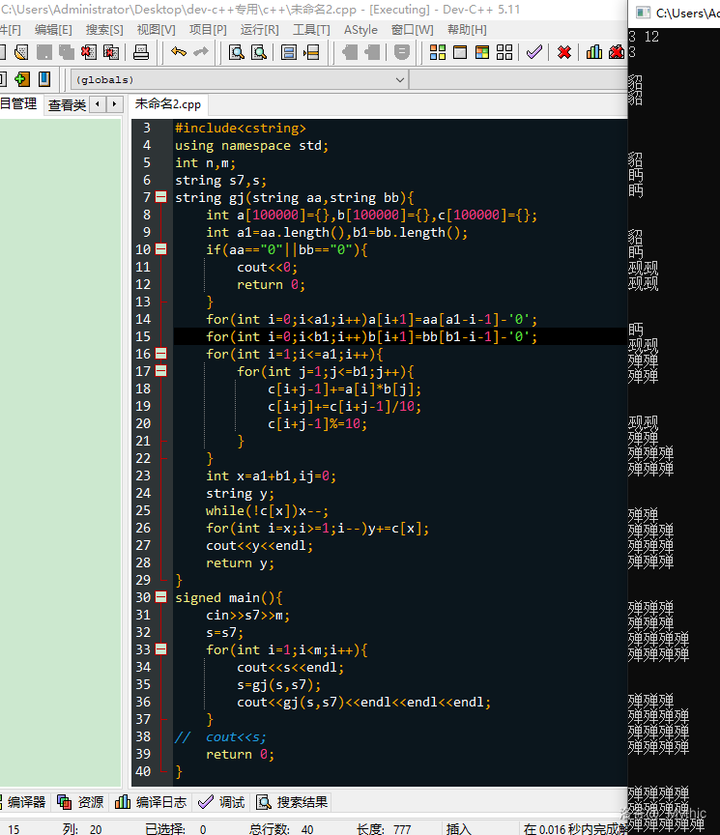This screenshot has height=835, width=720.
Task: Click the Print icon in toolbar
Action: click(x=140, y=52)
